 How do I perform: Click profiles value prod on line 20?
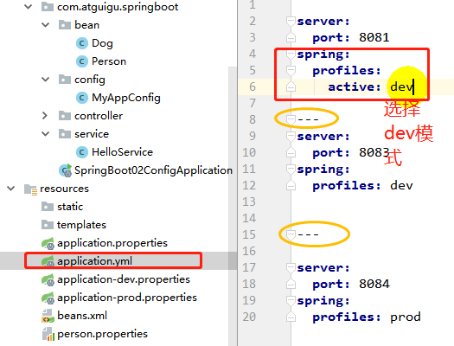(405, 317)
